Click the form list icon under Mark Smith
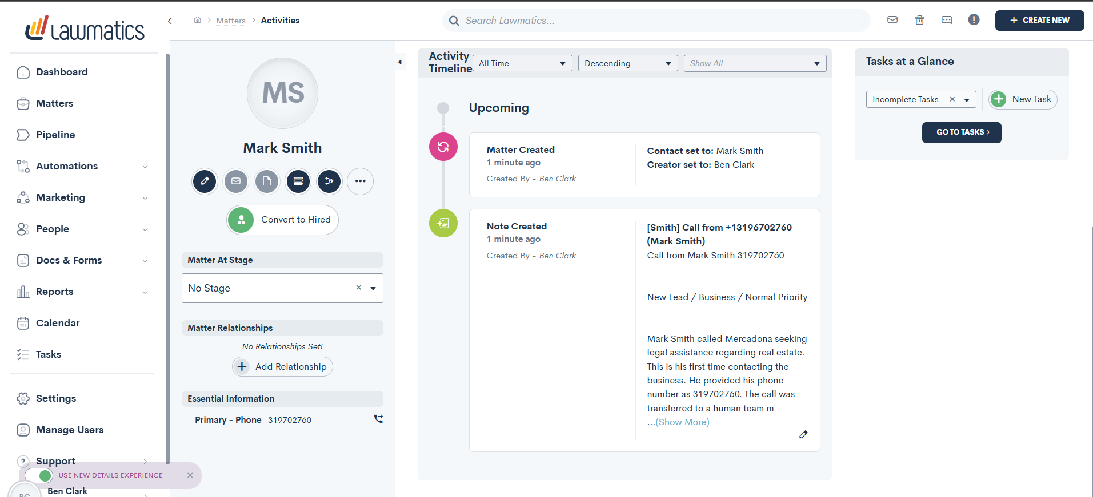 (298, 181)
